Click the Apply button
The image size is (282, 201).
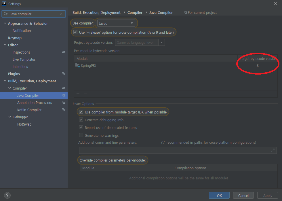point(268,196)
